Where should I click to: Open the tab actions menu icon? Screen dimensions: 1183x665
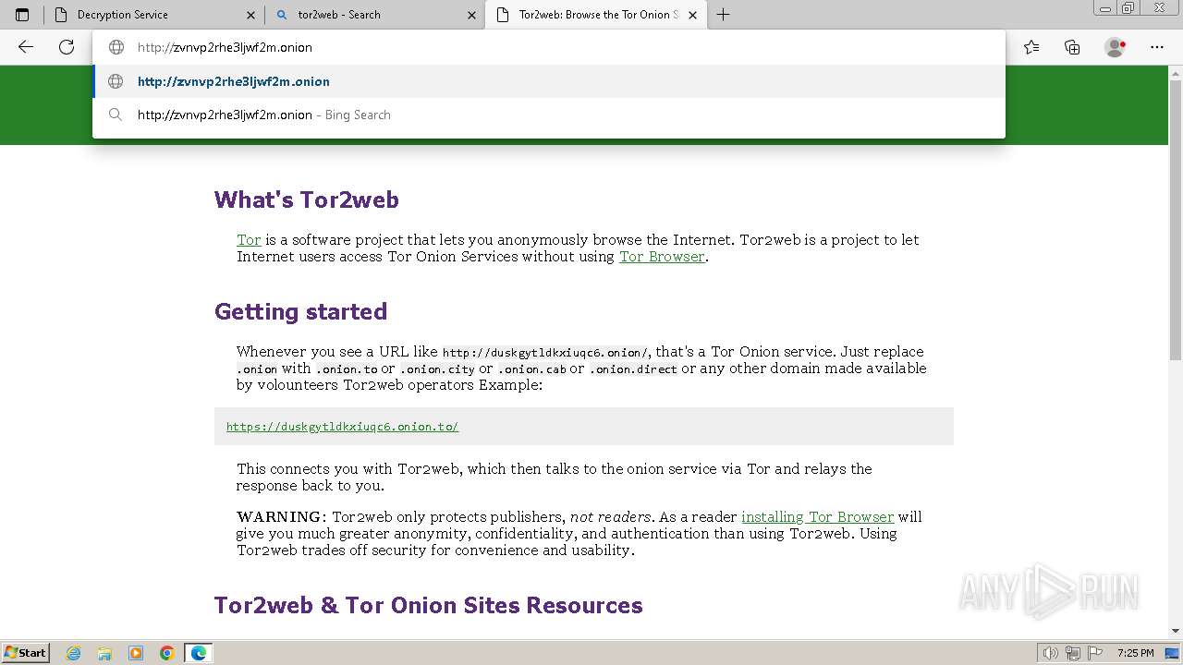[22, 15]
